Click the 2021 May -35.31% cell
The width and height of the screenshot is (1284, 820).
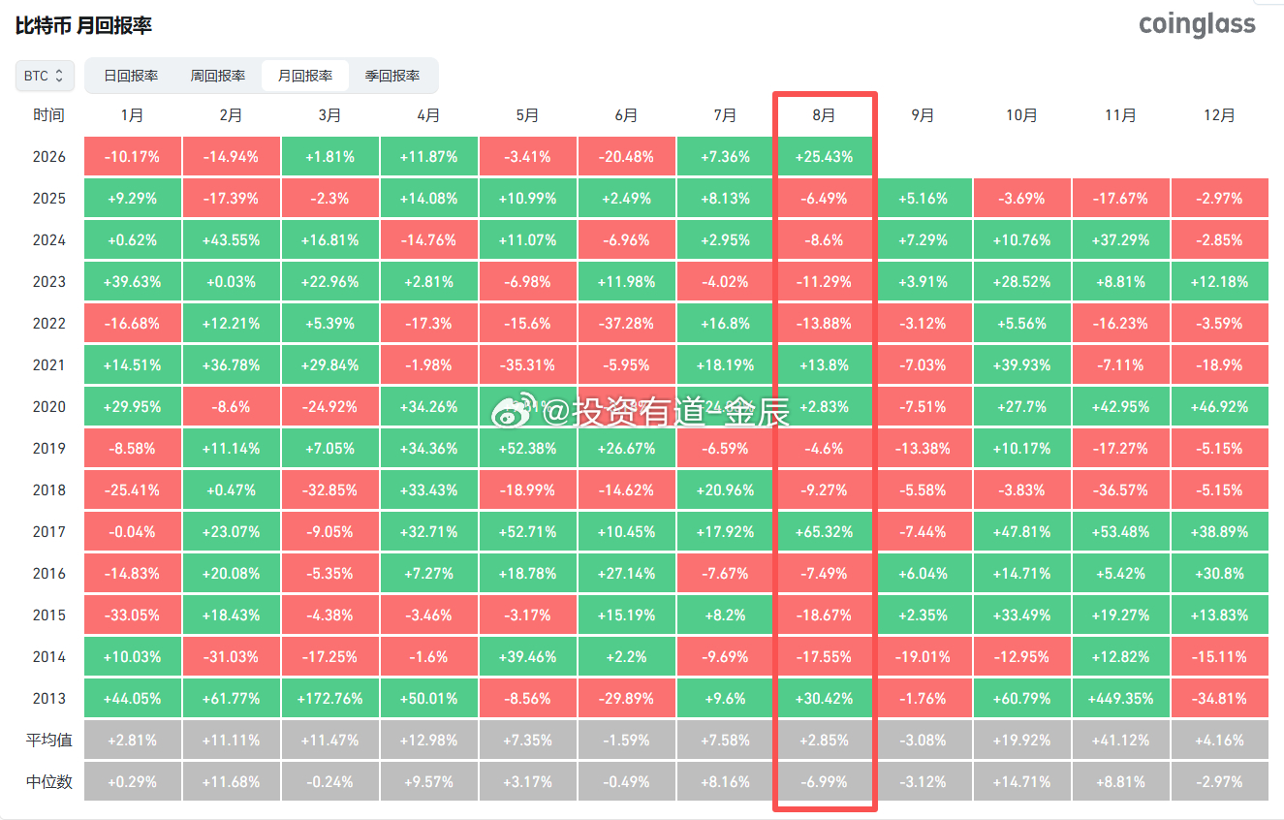[x=527, y=364]
